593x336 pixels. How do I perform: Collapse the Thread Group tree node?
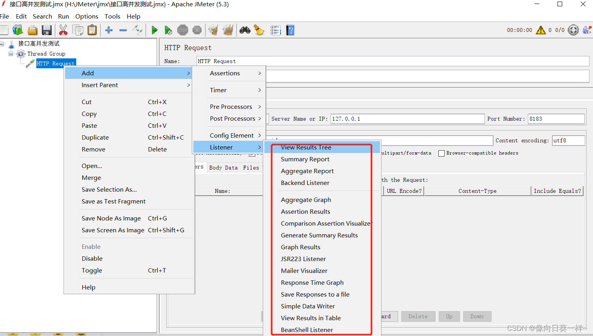tap(11, 54)
